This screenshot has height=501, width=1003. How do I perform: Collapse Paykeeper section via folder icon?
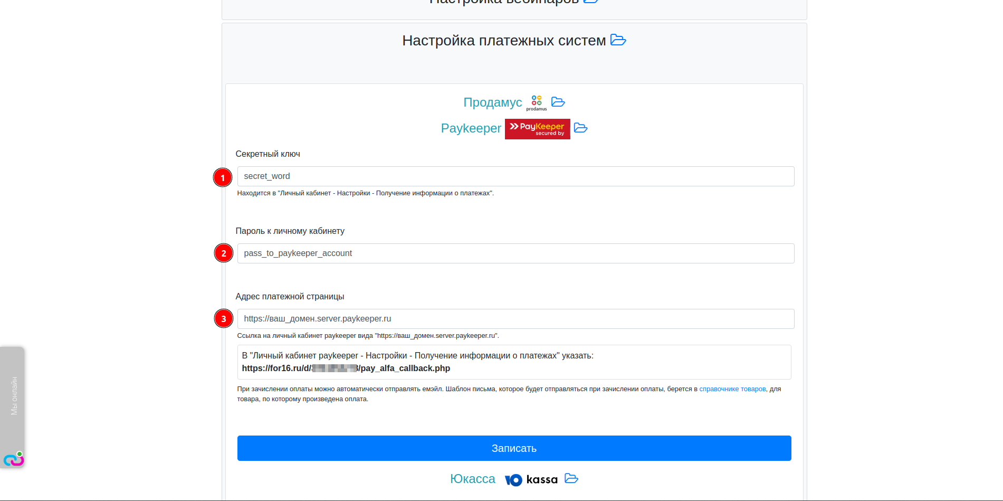point(580,128)
